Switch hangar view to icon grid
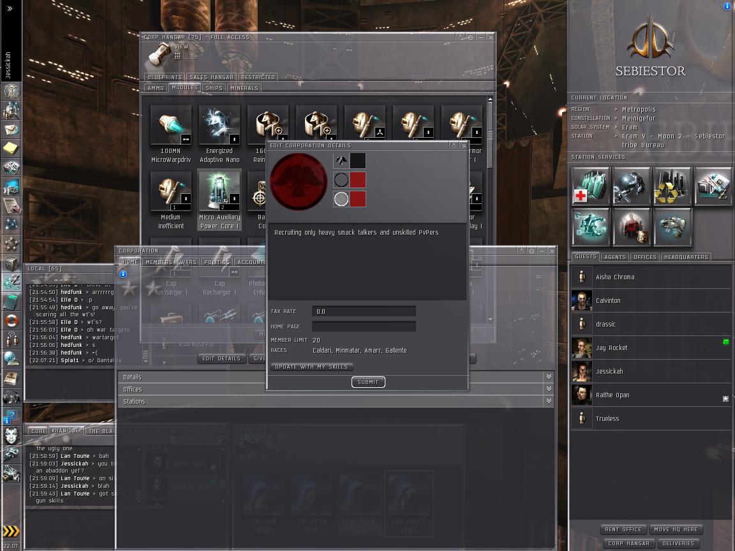Viewport: 735px width, 551px height. [177, 55]
